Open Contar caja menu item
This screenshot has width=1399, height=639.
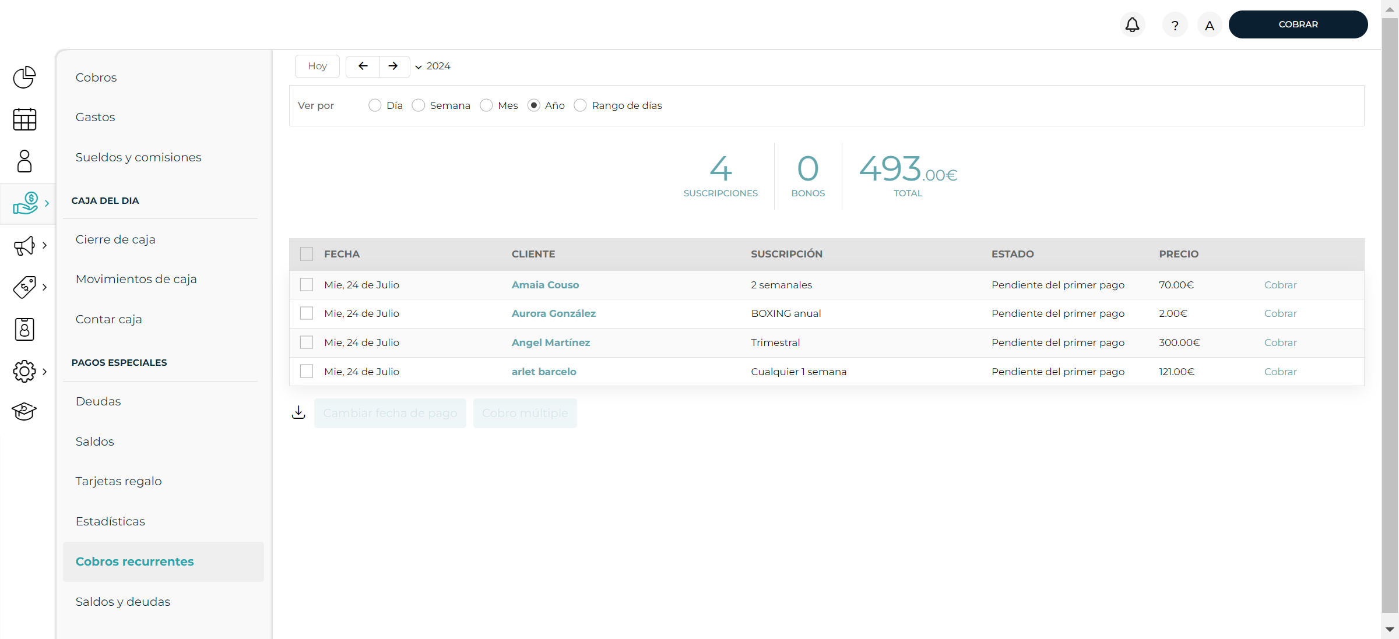109,319
